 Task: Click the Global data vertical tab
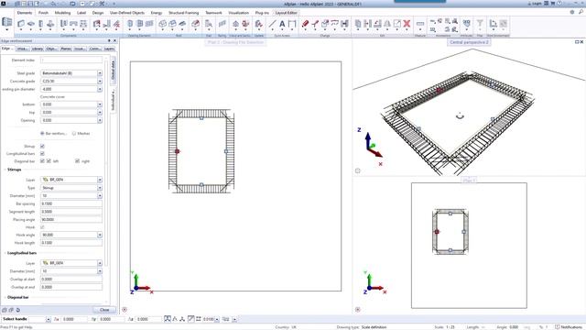pyautogui.click(x=114, y=70)
